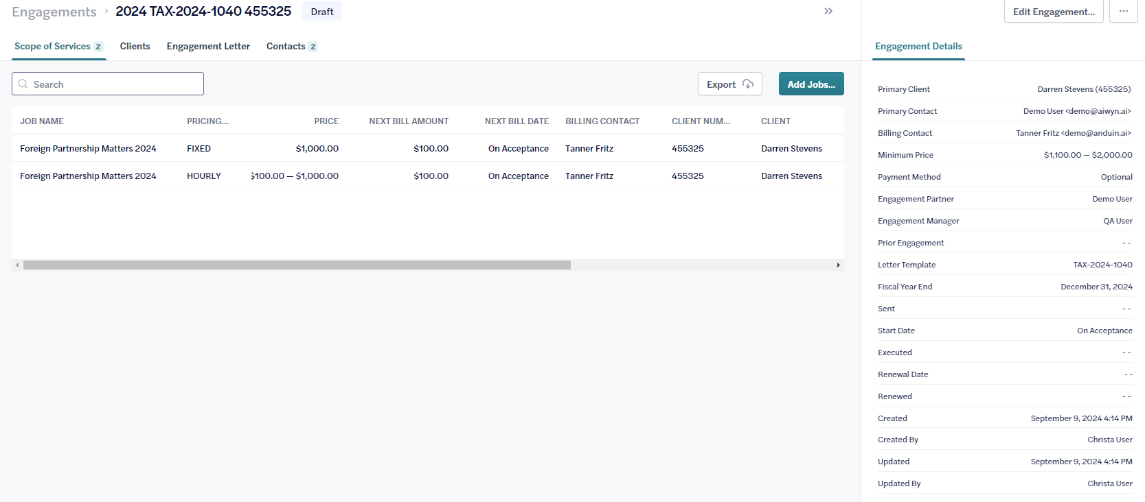Open the Contacts tab
The height and width of the screenshot is (502, 1145).
pos(292,47)
